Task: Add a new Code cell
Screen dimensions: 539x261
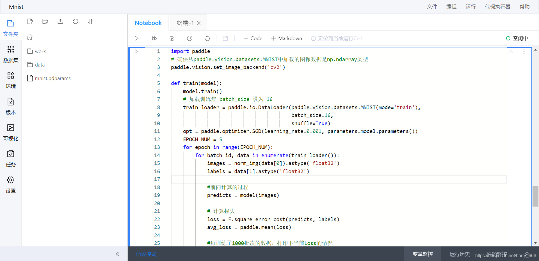Action: coord(253,38)
